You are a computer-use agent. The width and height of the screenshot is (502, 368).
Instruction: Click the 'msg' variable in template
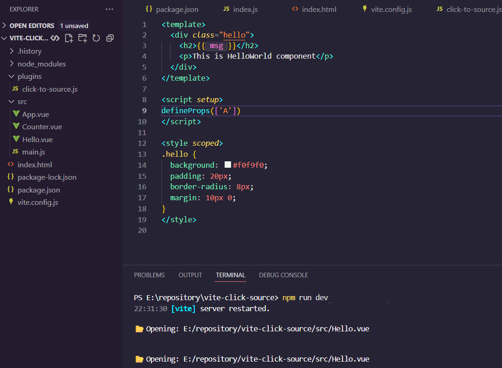click(216, 46)
